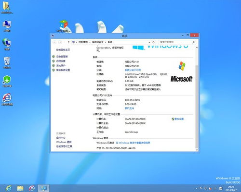Open 性能信息和工具 link in sidebar
The height and width of the screenshot is (192, 241).
tap(64, 146)
